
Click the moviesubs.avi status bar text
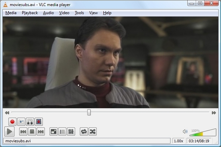18,141
